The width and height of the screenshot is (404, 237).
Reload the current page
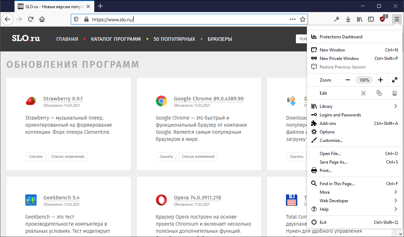(x=31, y=19)
